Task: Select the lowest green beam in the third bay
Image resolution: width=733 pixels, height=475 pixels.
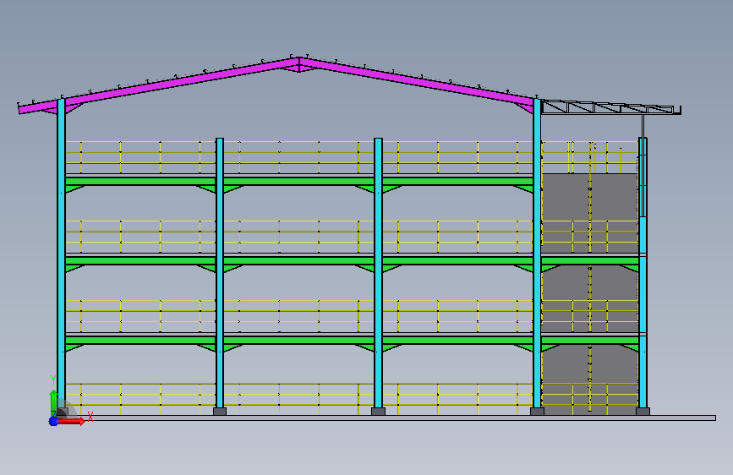Action: [x=457, y=340]
